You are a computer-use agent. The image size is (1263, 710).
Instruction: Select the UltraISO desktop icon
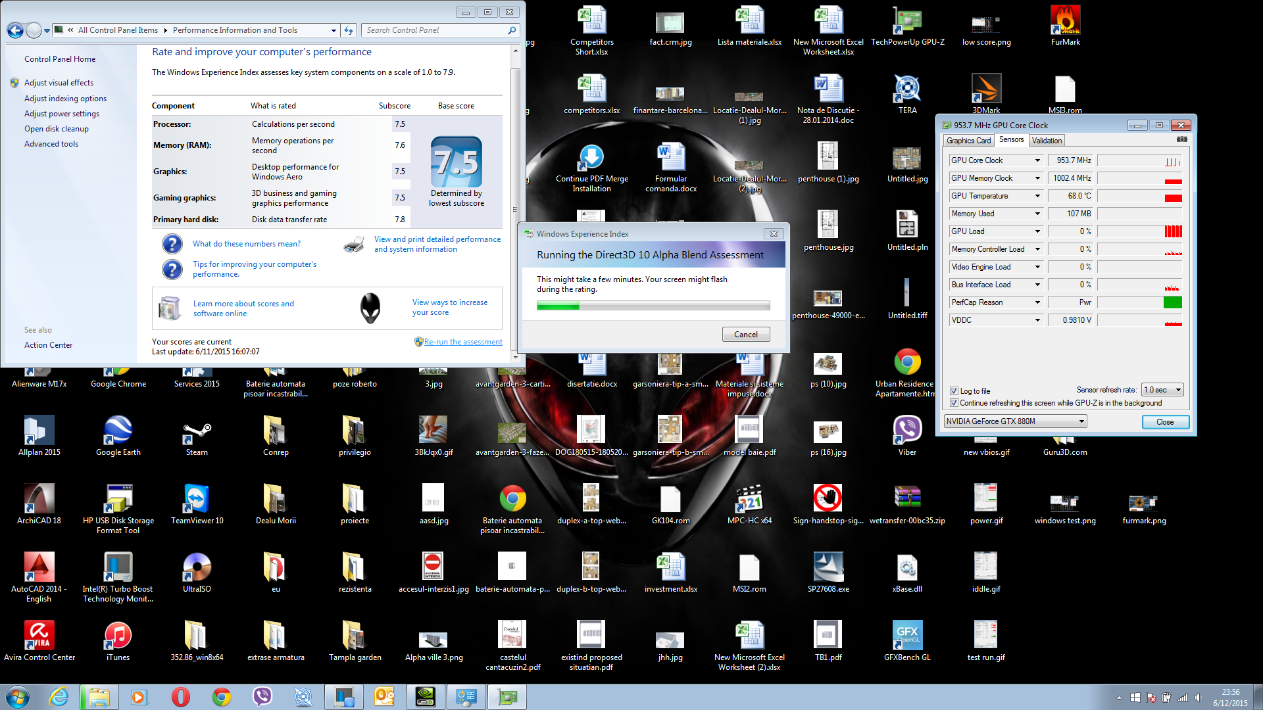(x=197, y=573)
